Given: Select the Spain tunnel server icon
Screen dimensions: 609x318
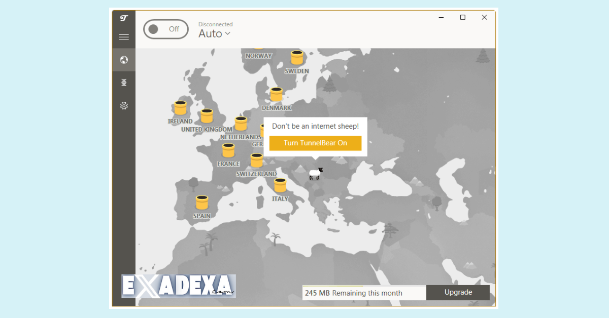Looking at the screenshot, I should tap(201, 203).
